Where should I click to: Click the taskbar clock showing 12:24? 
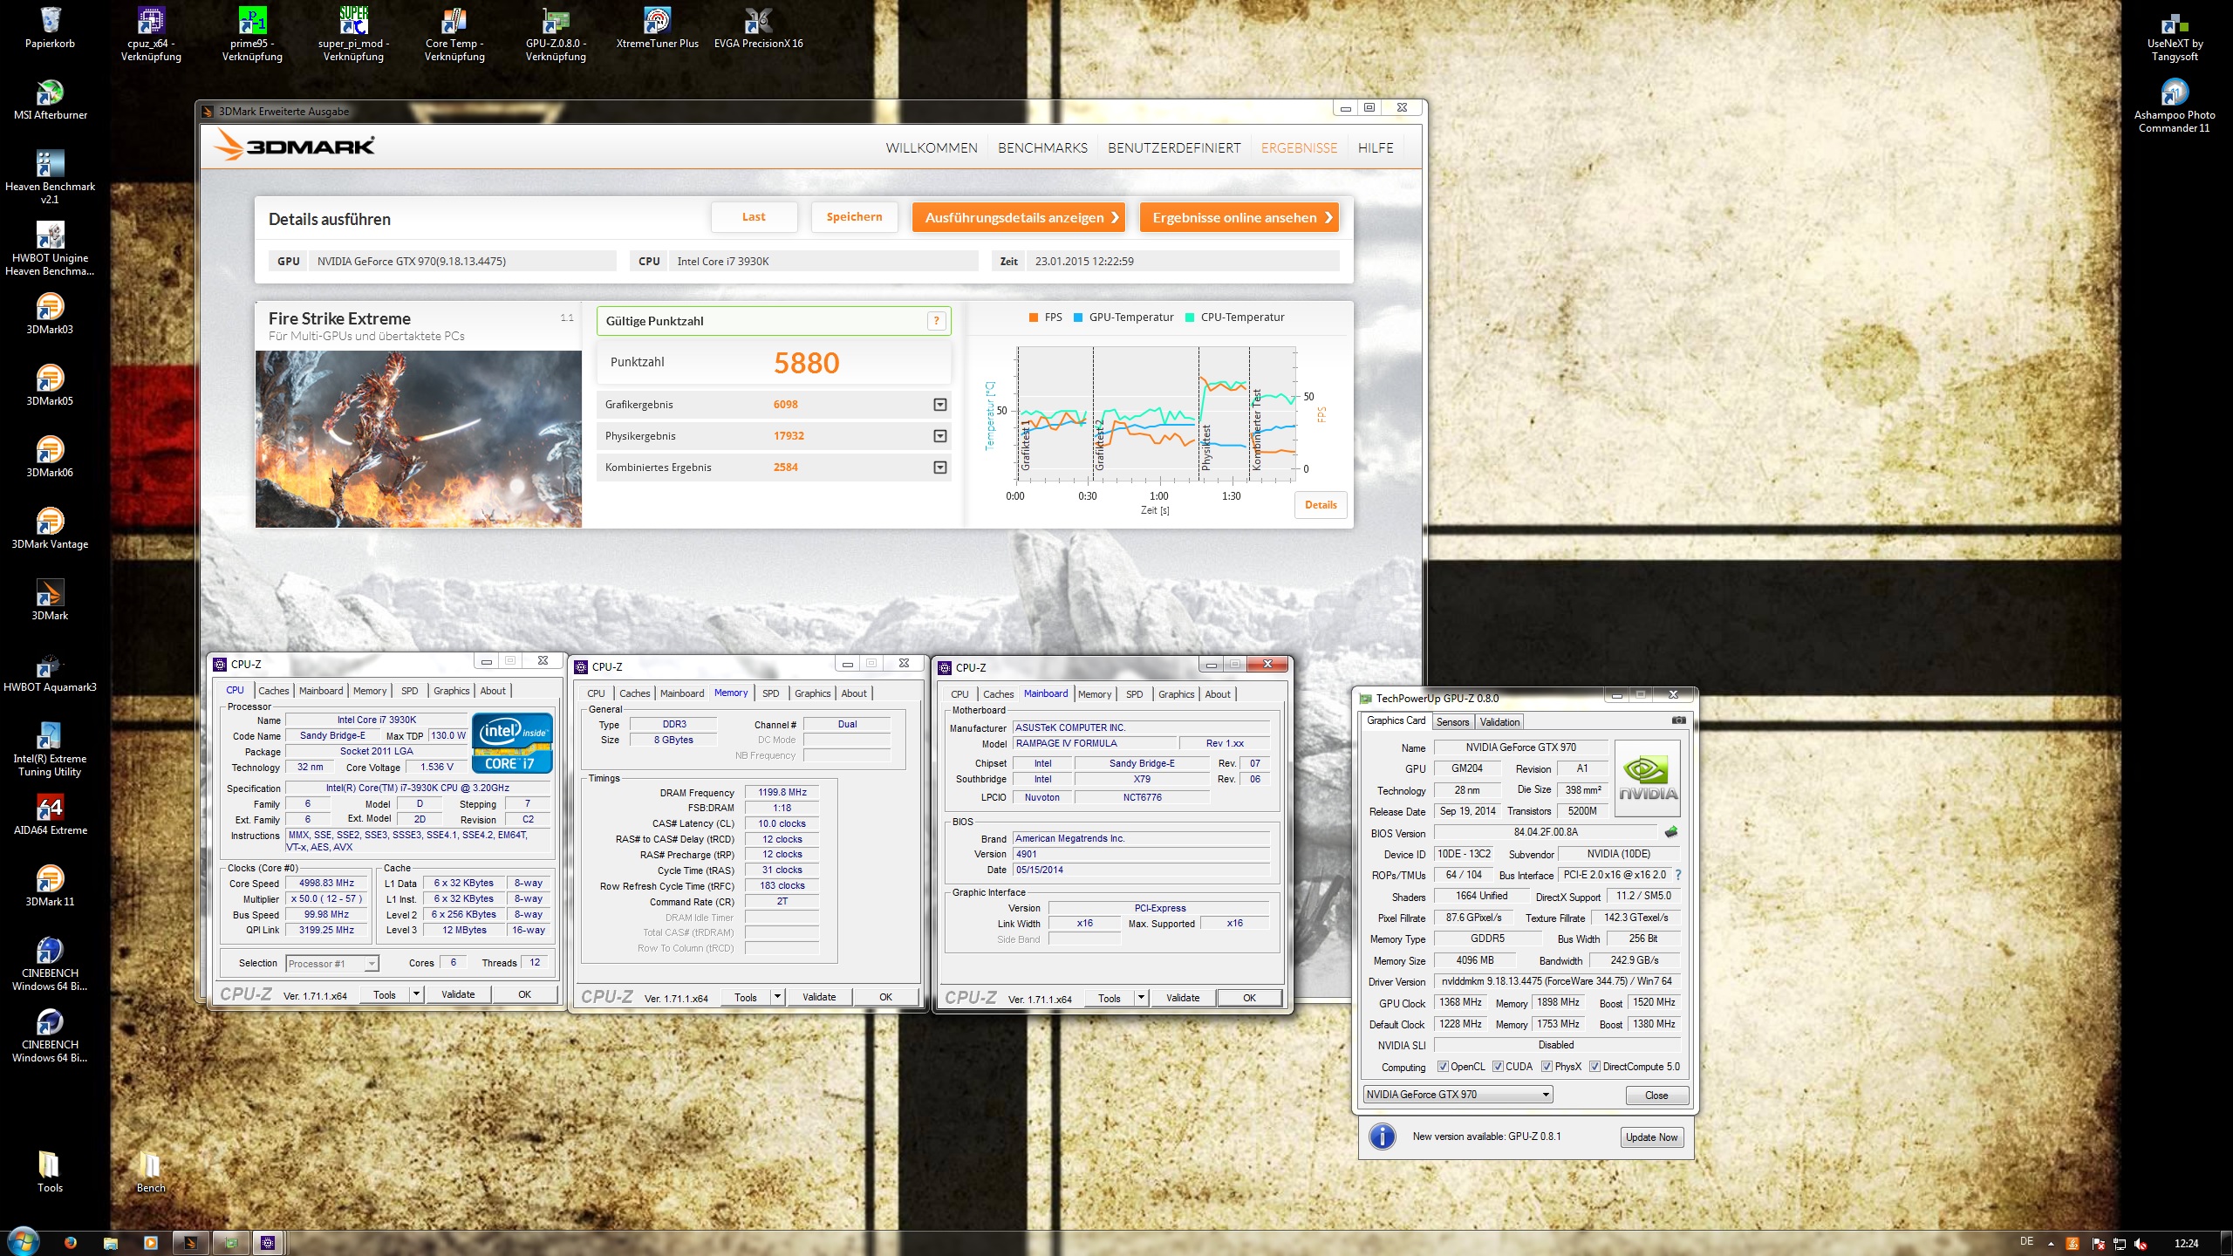[x=2186, y=1243]
